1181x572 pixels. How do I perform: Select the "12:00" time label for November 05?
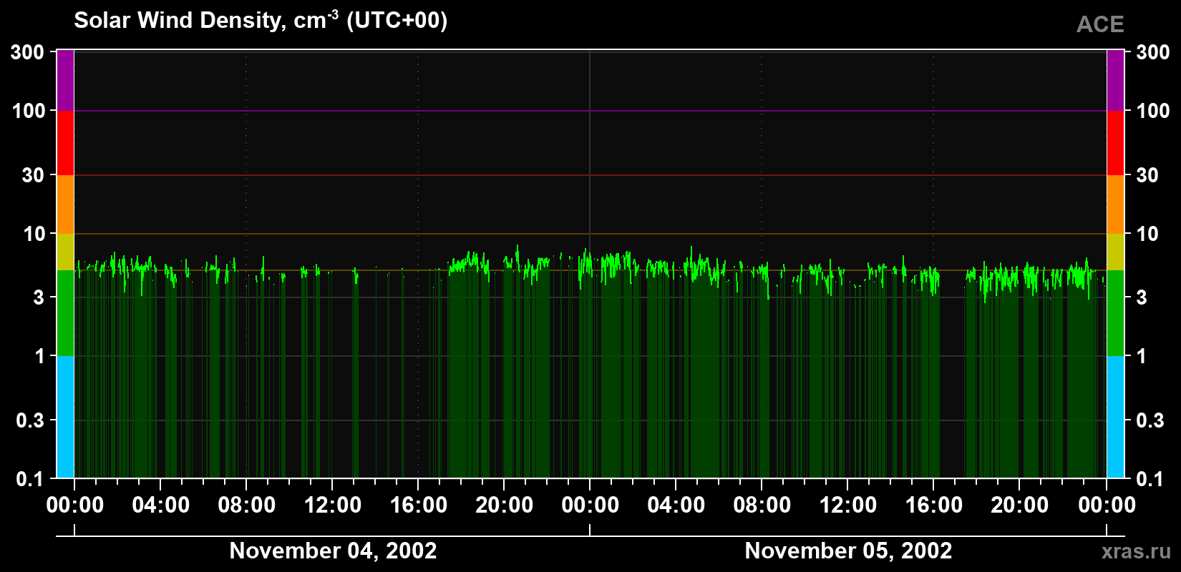[x=848, y=506]
